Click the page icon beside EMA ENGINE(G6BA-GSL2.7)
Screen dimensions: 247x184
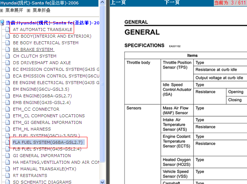click(8, 96)
